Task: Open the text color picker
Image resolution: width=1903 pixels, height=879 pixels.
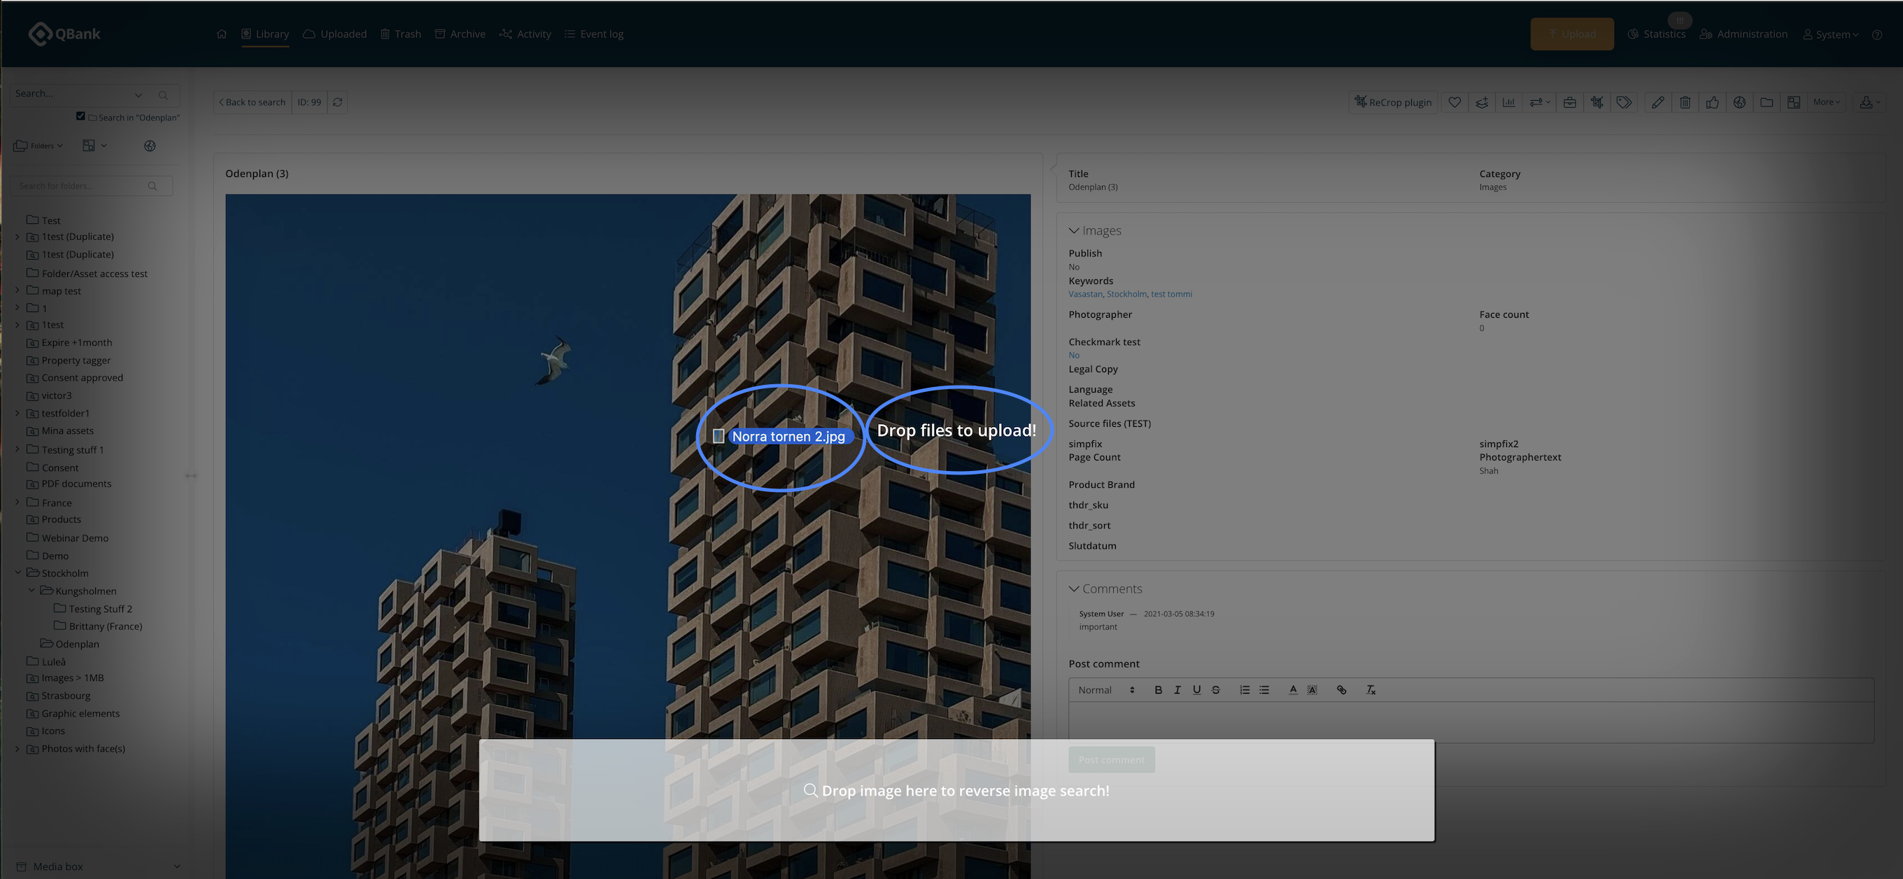Action: click(1293, 690)
